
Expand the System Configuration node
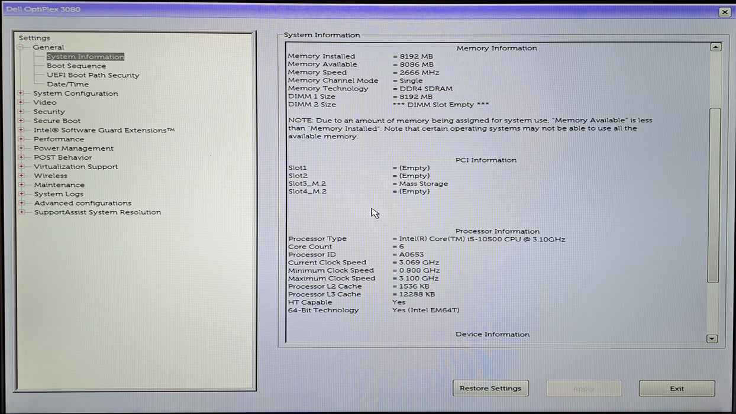21,93
